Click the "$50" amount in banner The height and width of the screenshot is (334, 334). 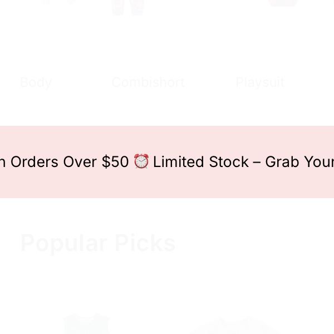(115, 162)
